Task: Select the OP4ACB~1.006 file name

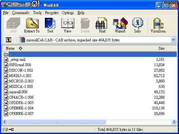Action: point(21,97)
